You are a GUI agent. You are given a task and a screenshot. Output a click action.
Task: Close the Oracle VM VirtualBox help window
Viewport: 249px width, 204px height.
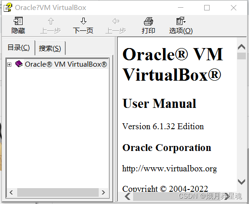pos(234,7)
